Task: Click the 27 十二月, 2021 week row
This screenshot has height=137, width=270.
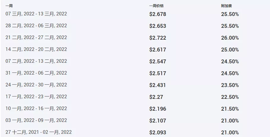Action: (x=39, y=132)
